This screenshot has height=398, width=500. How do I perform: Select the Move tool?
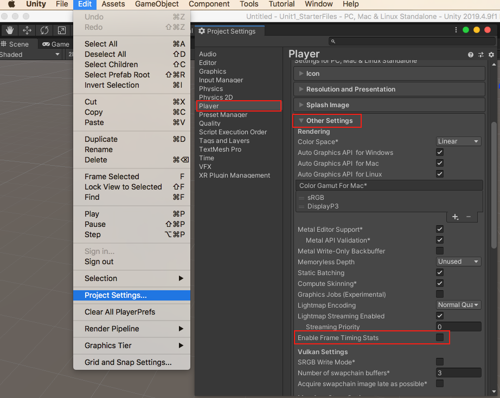[26, 30]
